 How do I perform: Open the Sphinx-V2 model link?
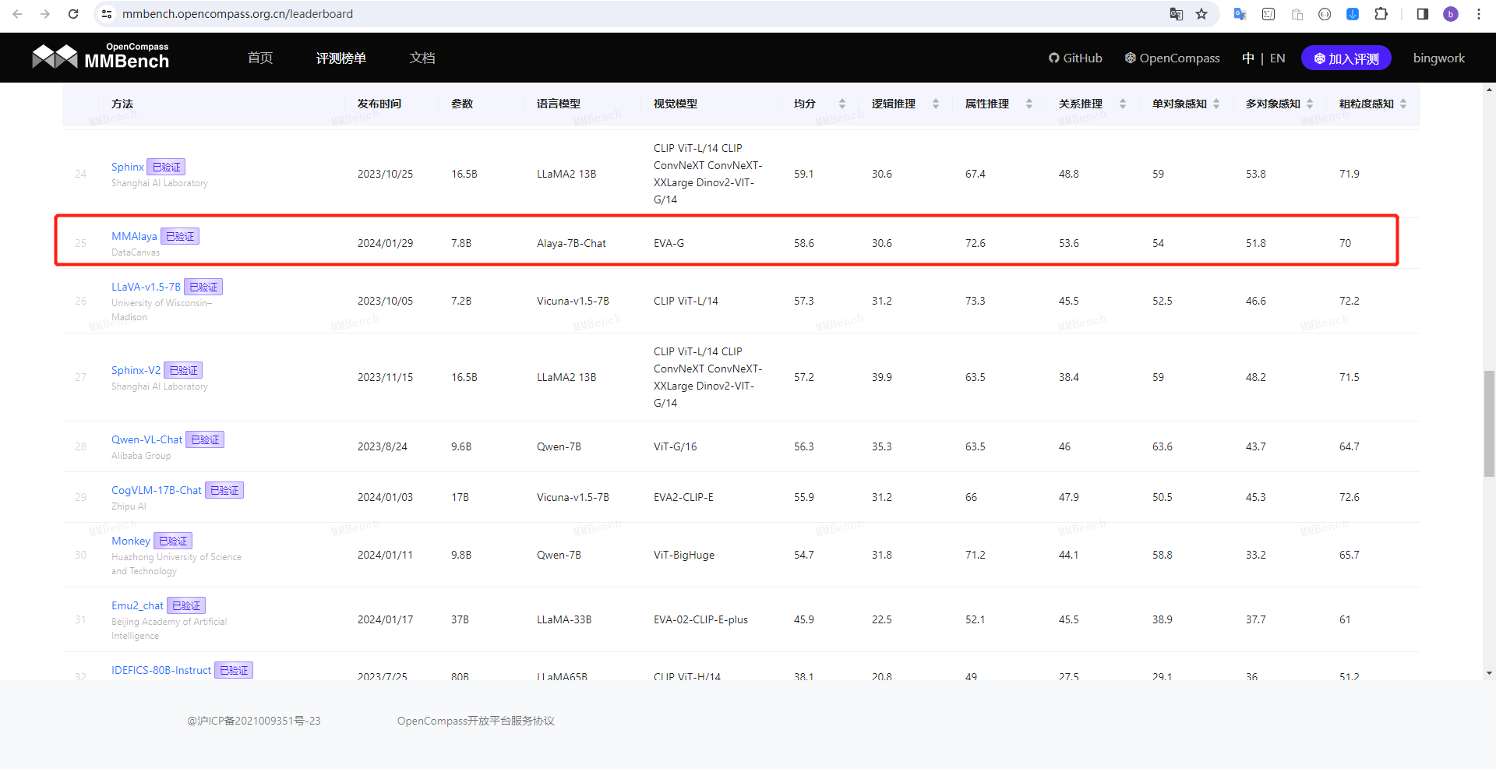136,370
